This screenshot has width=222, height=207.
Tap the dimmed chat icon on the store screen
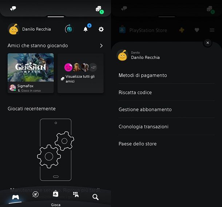[124, 8]
